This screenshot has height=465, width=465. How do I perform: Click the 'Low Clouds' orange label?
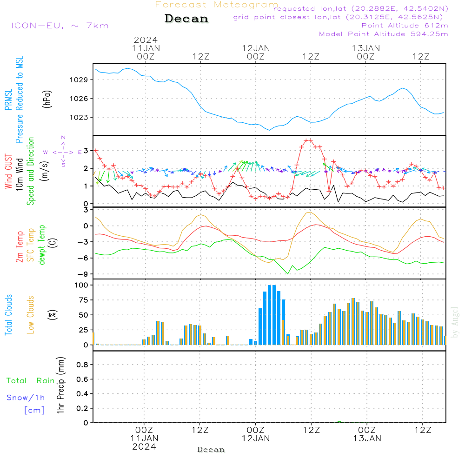coord(31,315)
